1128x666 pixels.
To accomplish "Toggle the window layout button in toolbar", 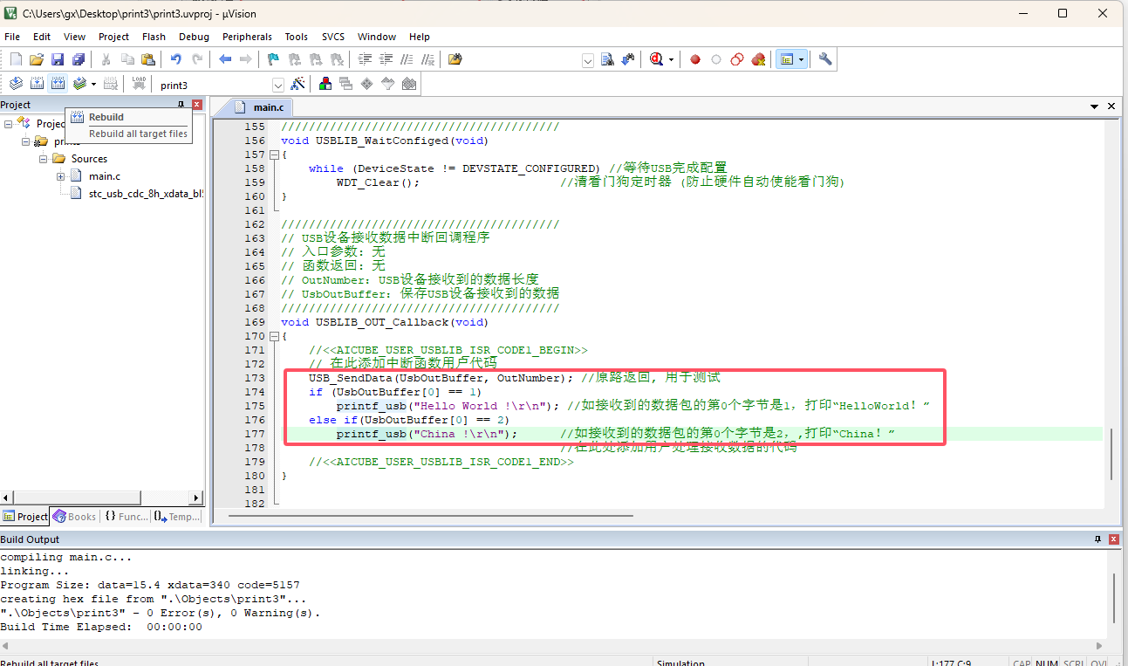I will 788,59.
